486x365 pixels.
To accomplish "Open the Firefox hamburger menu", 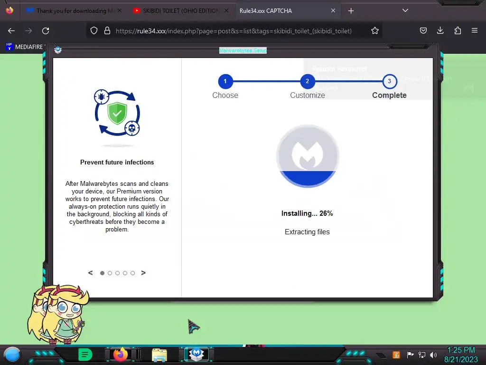I will [475, 31].
